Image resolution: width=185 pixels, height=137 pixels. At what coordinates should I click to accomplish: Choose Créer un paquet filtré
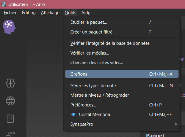[x=122, y=32]
